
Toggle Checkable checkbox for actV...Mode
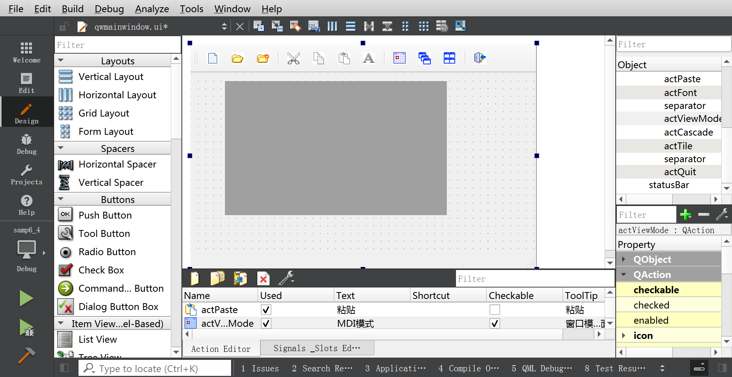pyautogui.click(x=494, y=323)
